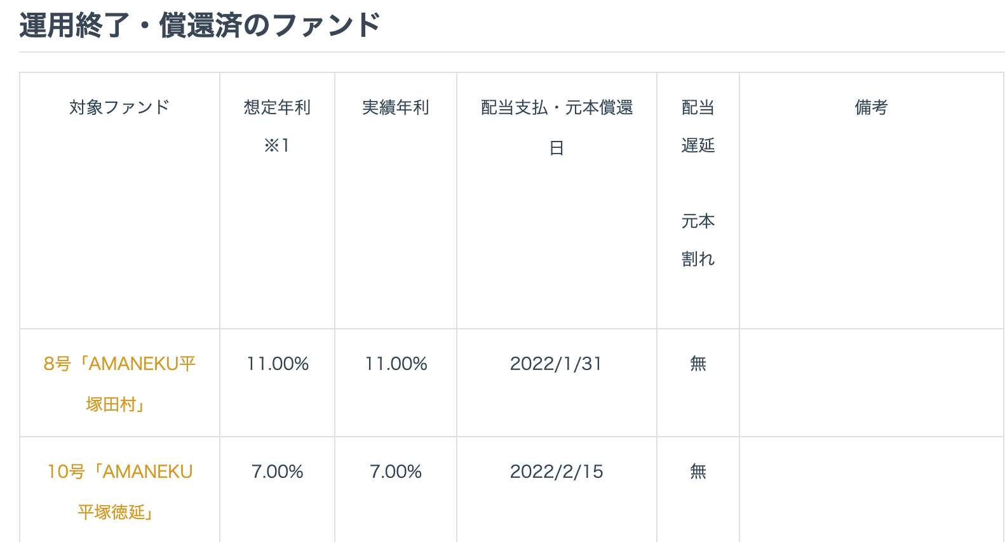Click the ※1 footnote marker
Screen dimensions: 1005x542
pyautogui.click(x=277, y=146)
